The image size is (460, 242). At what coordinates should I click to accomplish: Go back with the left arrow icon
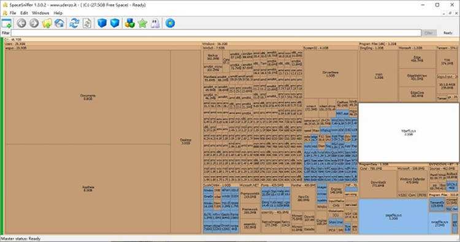click(21, 23)
